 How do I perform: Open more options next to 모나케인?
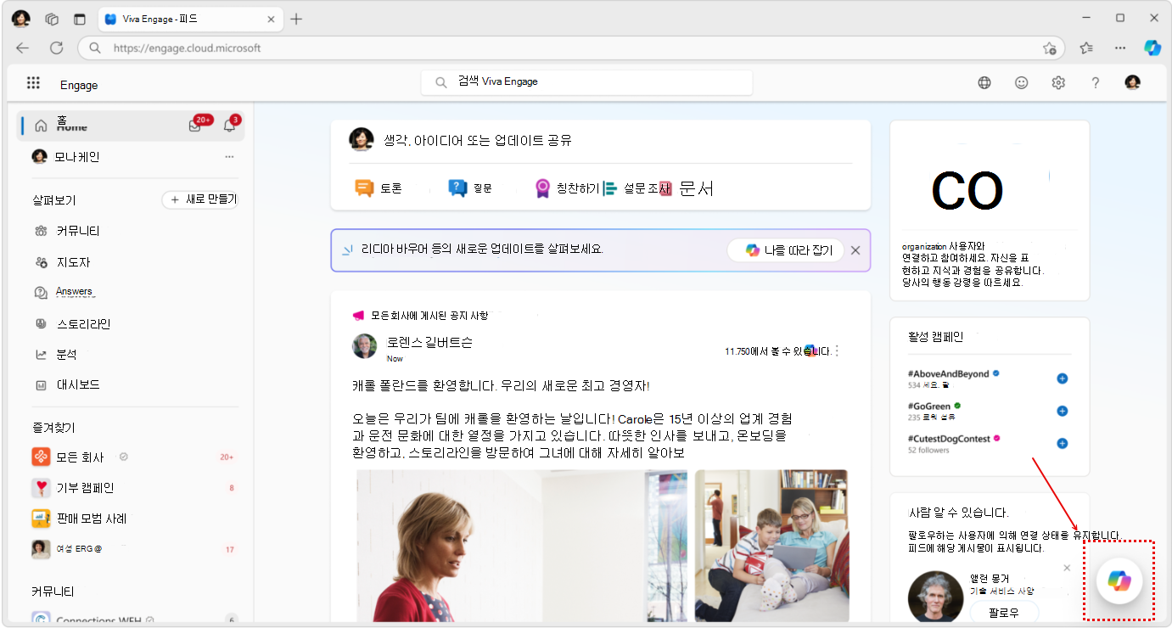click(x=229, y=157)
